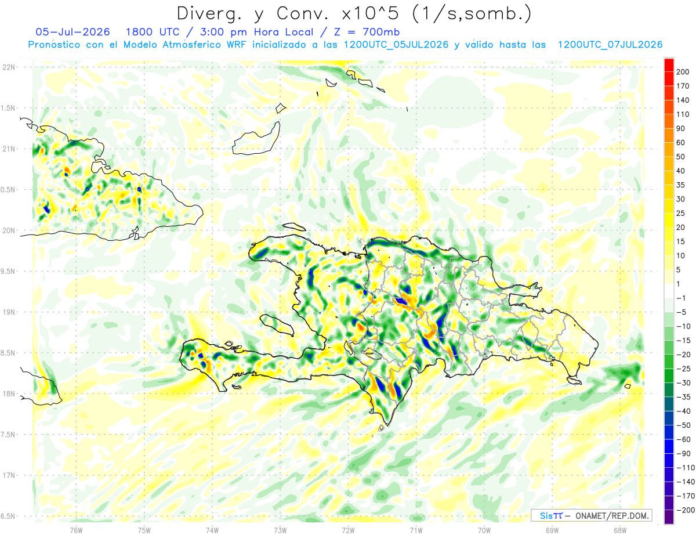The width and height of the screenshot is (696, 538).
Task: Click the '72W' longitude label
Action: click(x=348, y=530)
